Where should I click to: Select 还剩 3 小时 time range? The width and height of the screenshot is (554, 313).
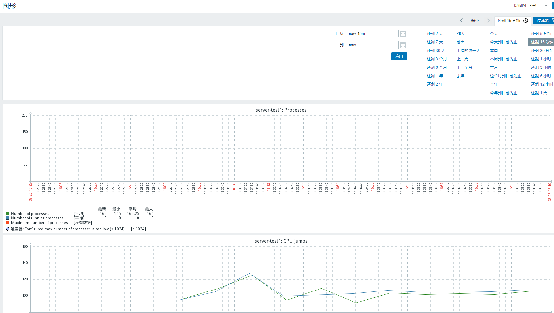(x=541, y=67)
